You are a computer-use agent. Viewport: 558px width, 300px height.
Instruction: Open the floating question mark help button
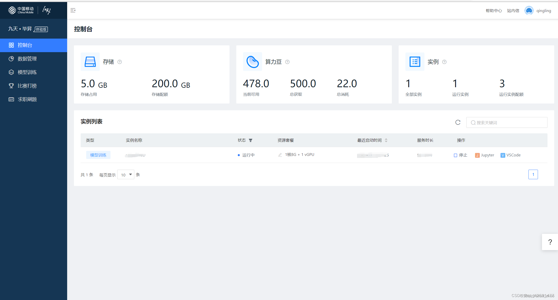pyautogui.click(x=550, y=242)
